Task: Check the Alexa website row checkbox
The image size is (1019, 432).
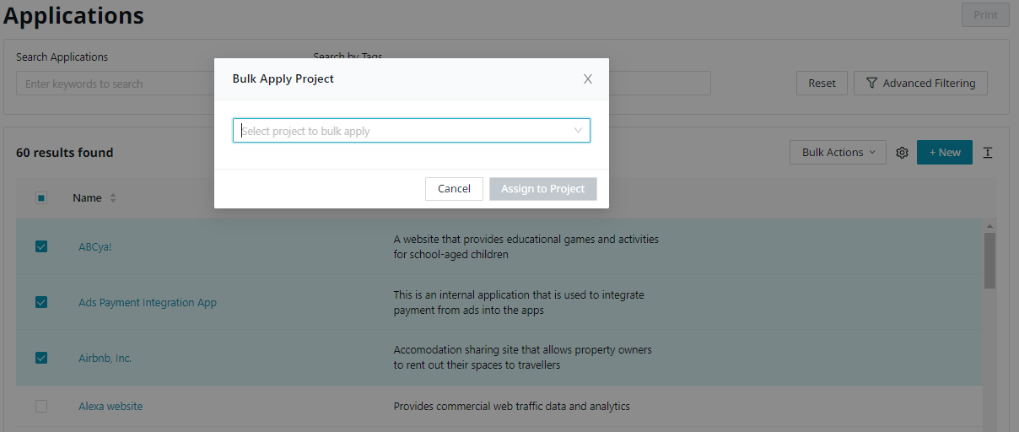Action: (x=41, y=407)
